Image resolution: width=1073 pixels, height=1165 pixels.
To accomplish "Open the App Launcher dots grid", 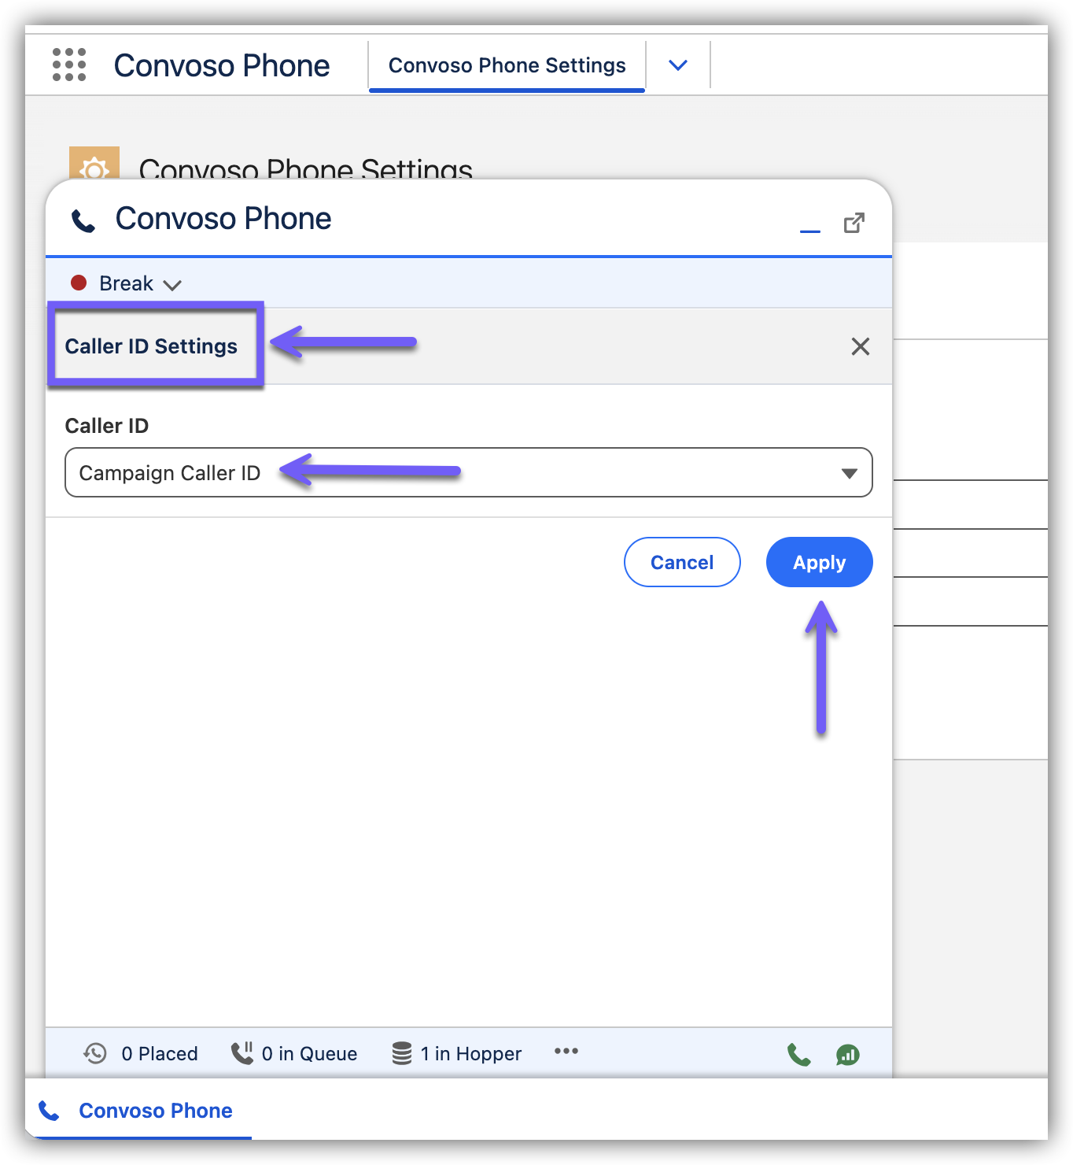I will click(69, 65).
